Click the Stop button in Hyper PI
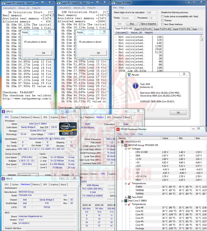The height and width of the screenshot is (231, 207). (x=132, y=24)
